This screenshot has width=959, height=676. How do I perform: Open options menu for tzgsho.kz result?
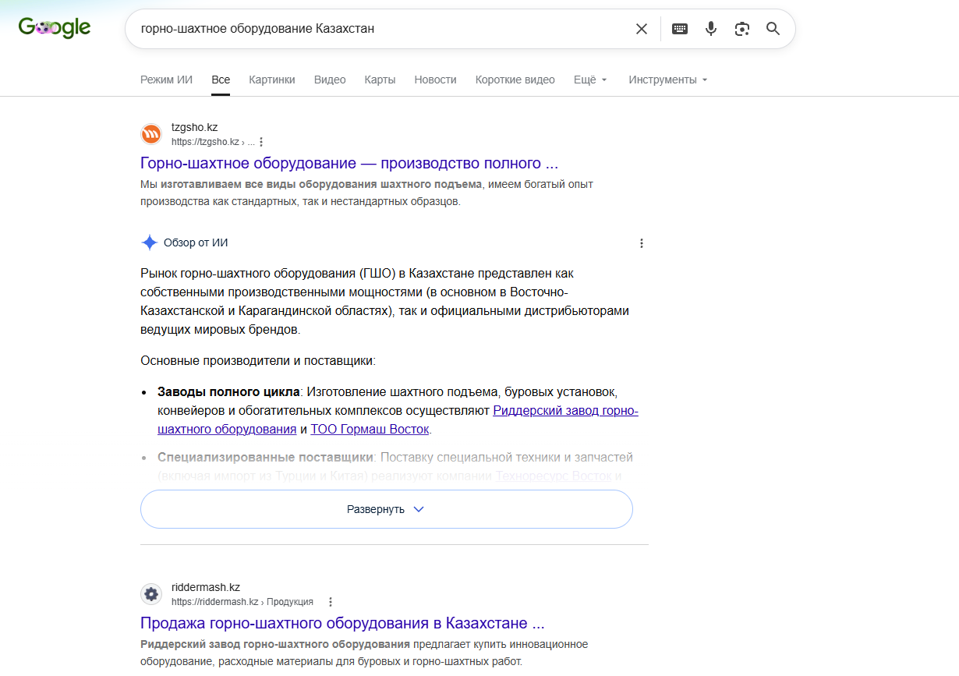click(x=261, y=142)
